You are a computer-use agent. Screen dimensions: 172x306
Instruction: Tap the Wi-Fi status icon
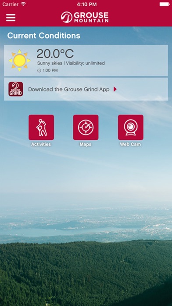tap(23, 4)
